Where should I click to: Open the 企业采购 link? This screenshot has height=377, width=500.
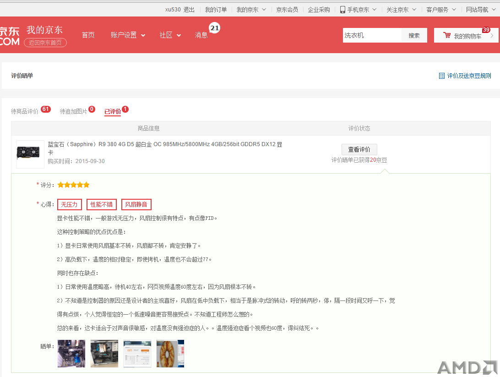coord(319,10)
